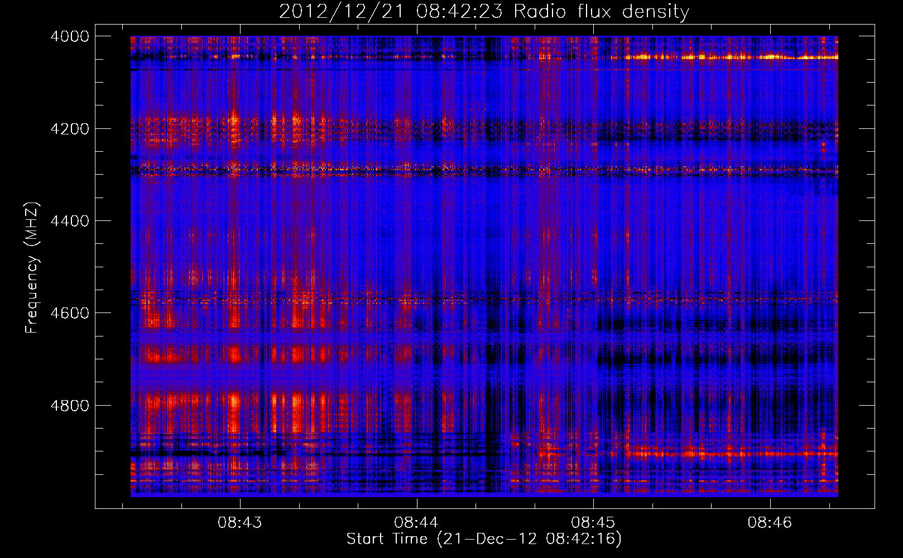The image size is (903, 558).
Task: Click the 4600 frequency tick label
Action: coord(70,313)
